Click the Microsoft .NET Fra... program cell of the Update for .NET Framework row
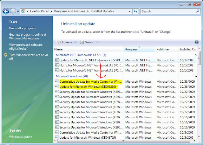 139,60
